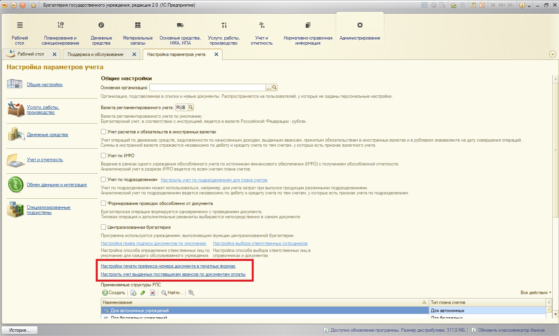The image size is (559, 336).
Task: Open Обмен данными и интеграция link
Action: pos(57,185)
